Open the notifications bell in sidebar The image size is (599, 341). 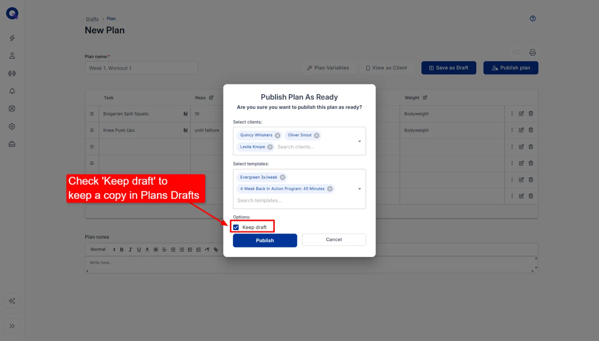tap(12, 91)
